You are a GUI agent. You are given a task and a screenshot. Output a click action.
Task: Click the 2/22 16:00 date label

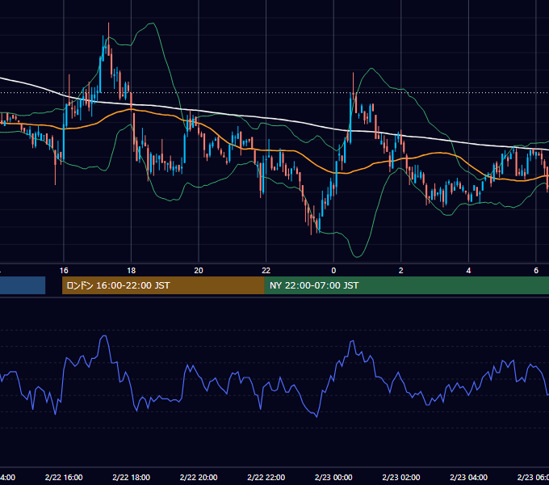click(64, 477)
